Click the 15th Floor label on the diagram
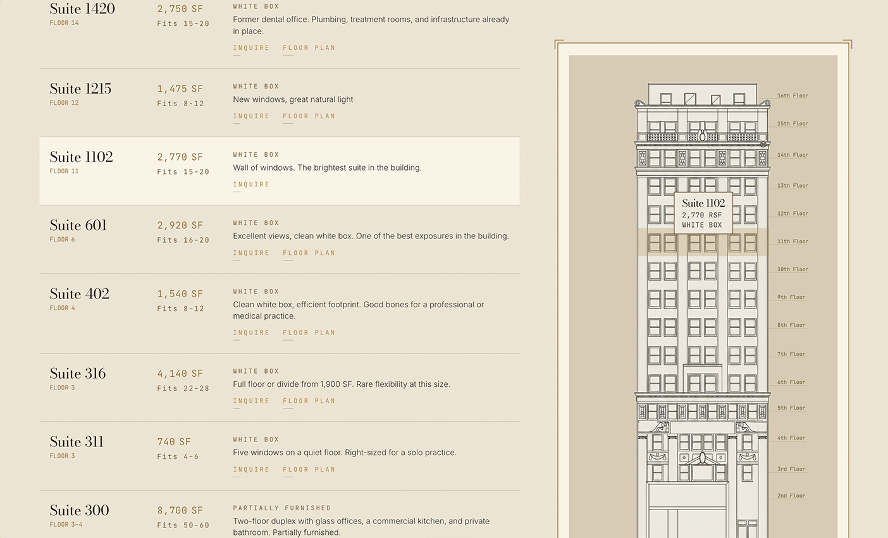 tap(792, 124)
